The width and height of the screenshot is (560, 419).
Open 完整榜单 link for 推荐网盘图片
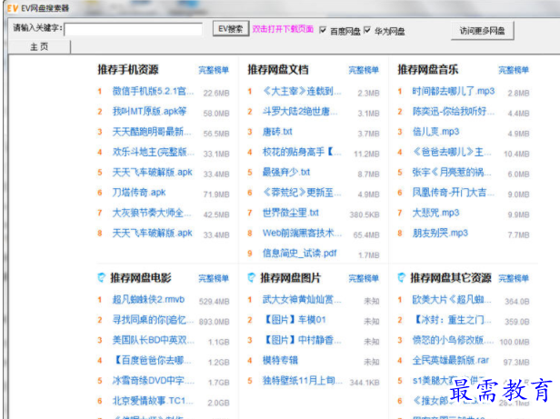[x=364, y=278]
